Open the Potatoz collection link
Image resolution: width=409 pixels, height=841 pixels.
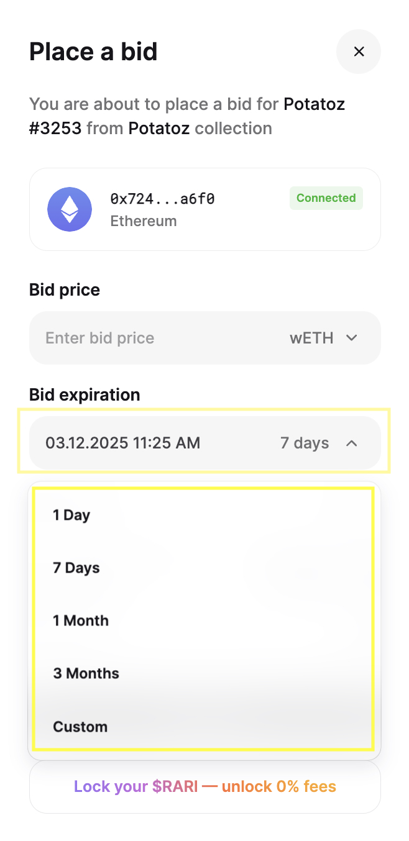click(160, 129)
